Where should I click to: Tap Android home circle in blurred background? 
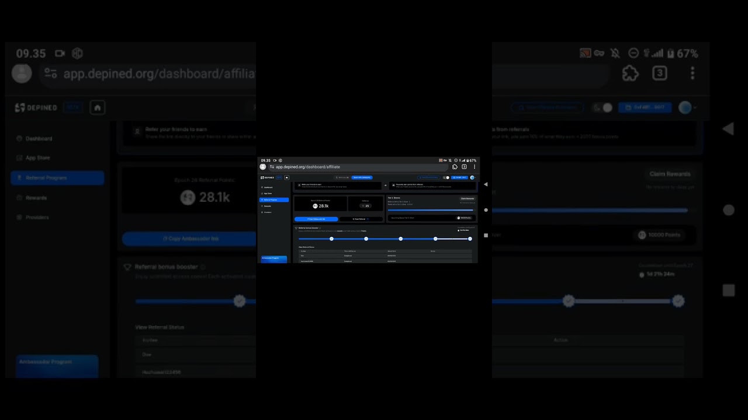coord(729,210)
